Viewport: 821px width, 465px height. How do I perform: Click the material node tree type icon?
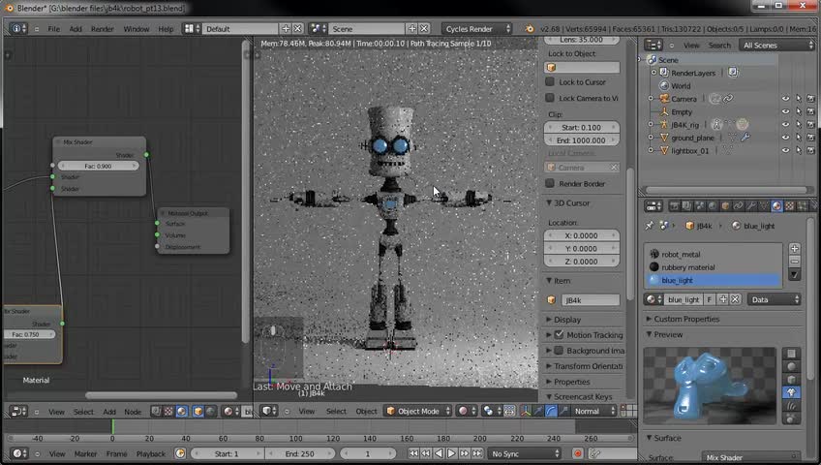click(x=182, y=412)
